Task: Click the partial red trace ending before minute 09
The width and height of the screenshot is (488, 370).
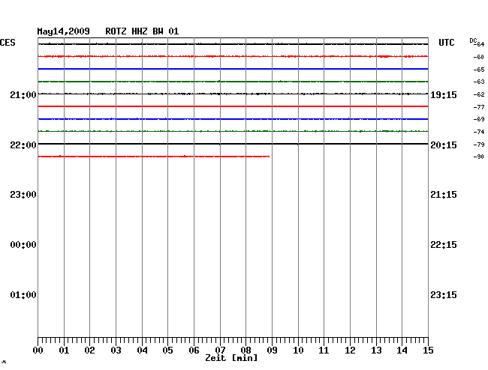Action: click(x=154, y=157)
